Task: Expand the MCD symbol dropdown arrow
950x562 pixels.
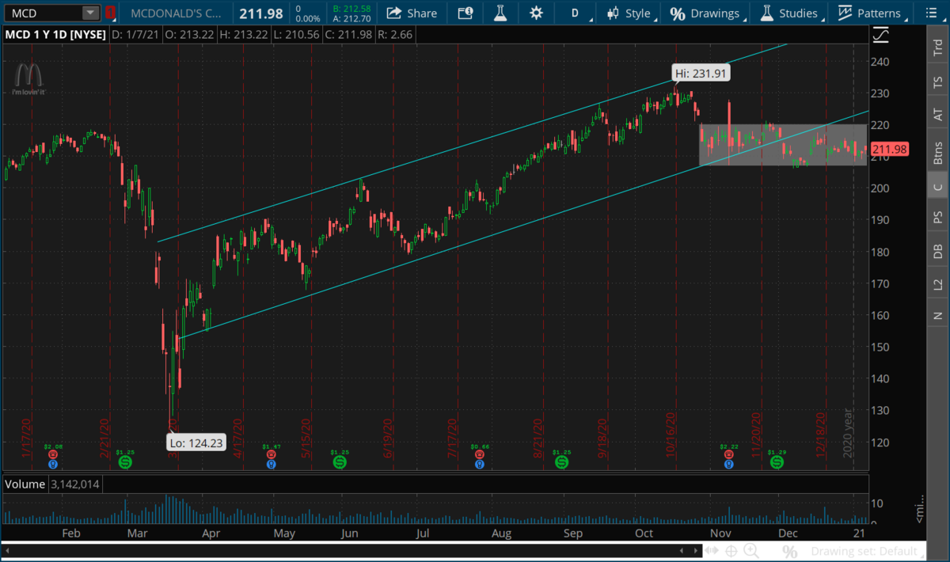Action: [91, 13]
